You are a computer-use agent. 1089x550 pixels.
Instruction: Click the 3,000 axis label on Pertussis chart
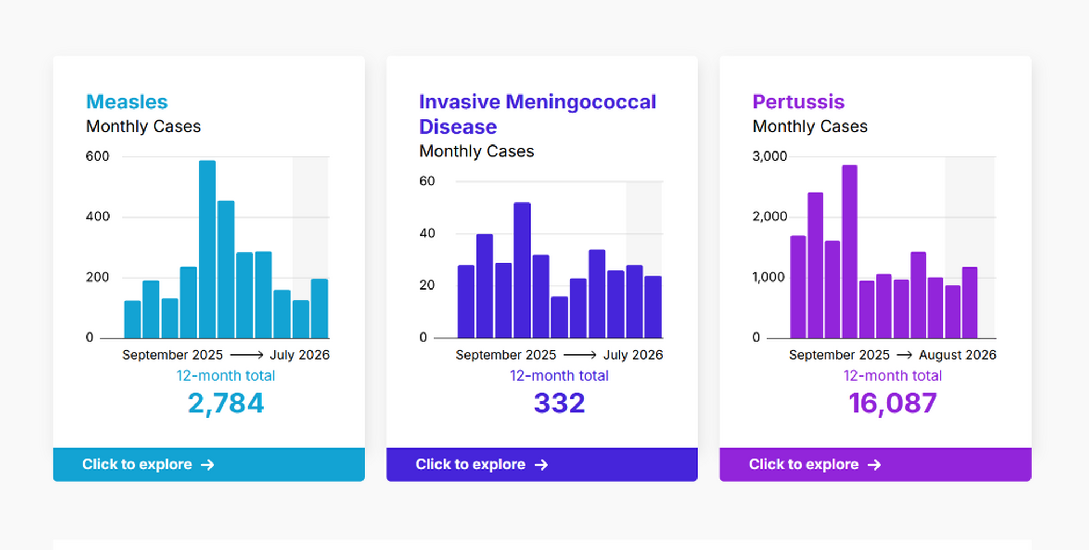click(x=769, y=156)
